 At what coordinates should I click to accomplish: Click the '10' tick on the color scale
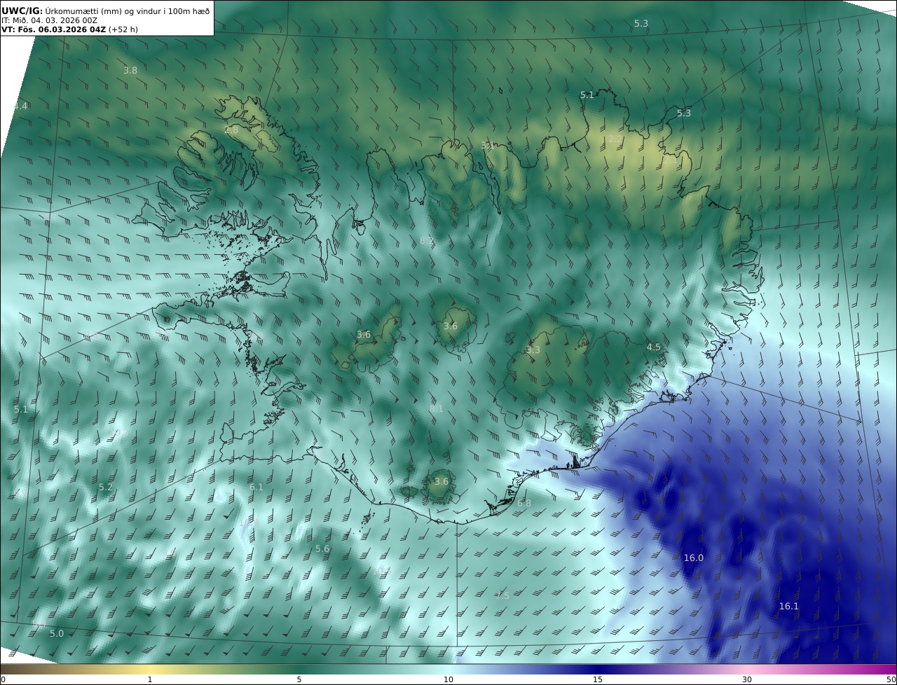click(x=448, y=679)
